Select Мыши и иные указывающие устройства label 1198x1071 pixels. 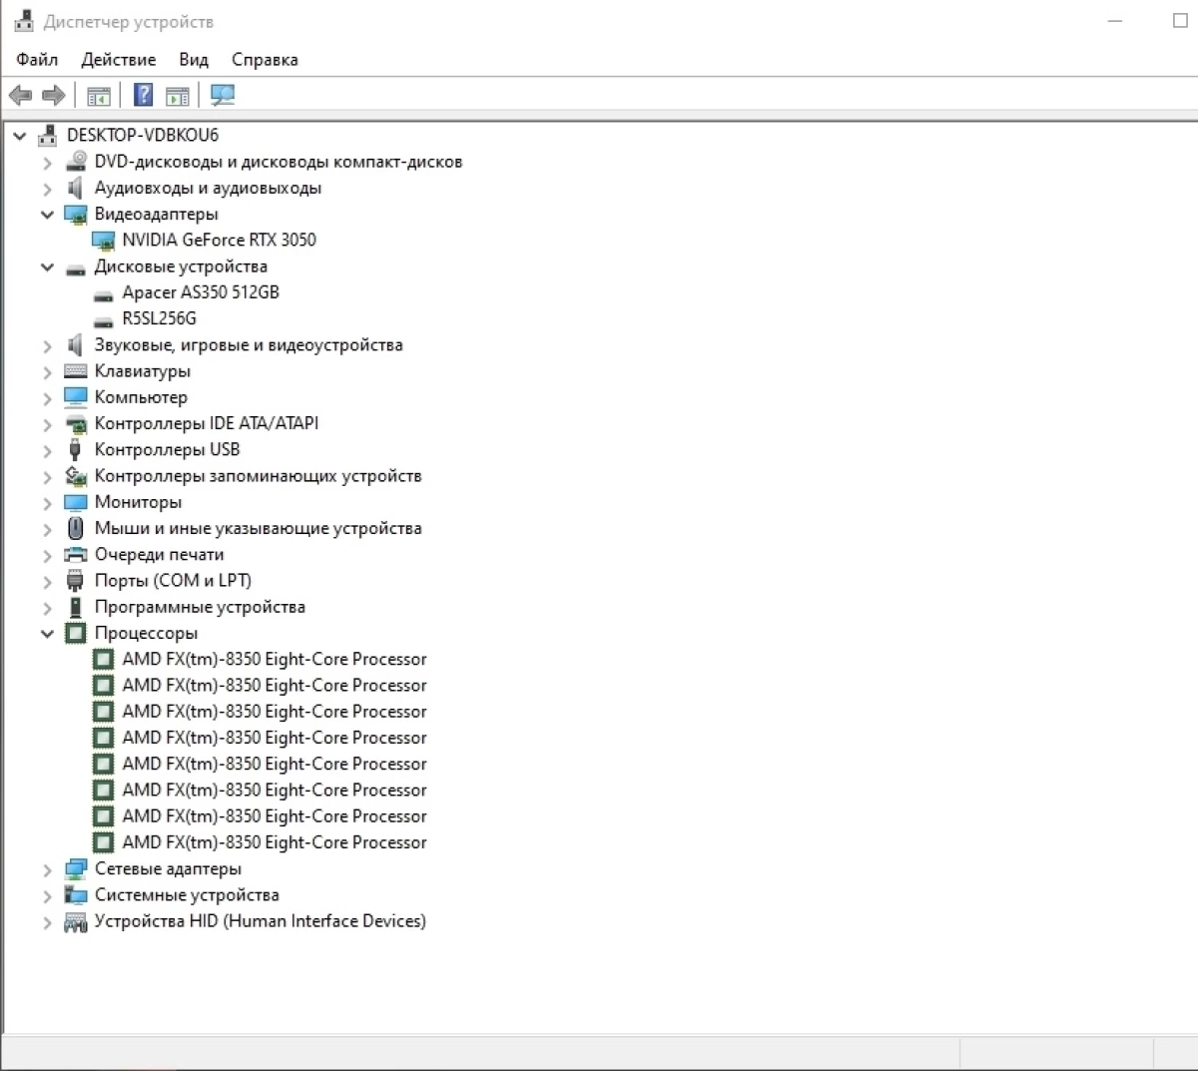(x=258, y=528)
